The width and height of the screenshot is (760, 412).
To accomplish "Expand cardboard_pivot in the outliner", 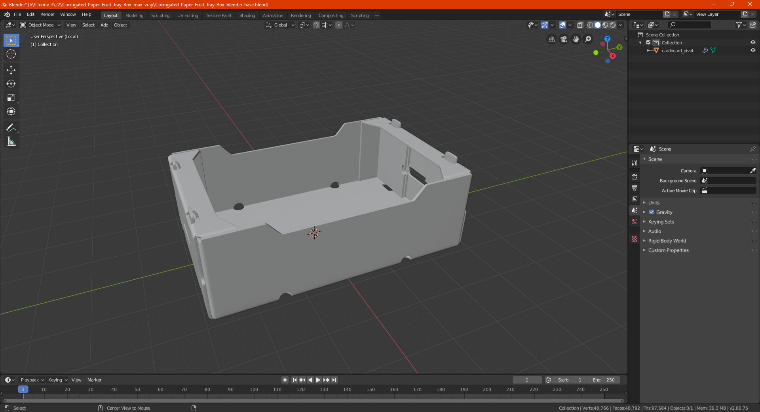I will coord(648,50).
